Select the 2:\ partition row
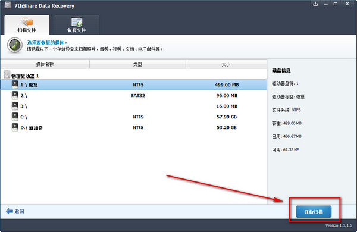This screenshot has width=357, height=232. (134, 95)
